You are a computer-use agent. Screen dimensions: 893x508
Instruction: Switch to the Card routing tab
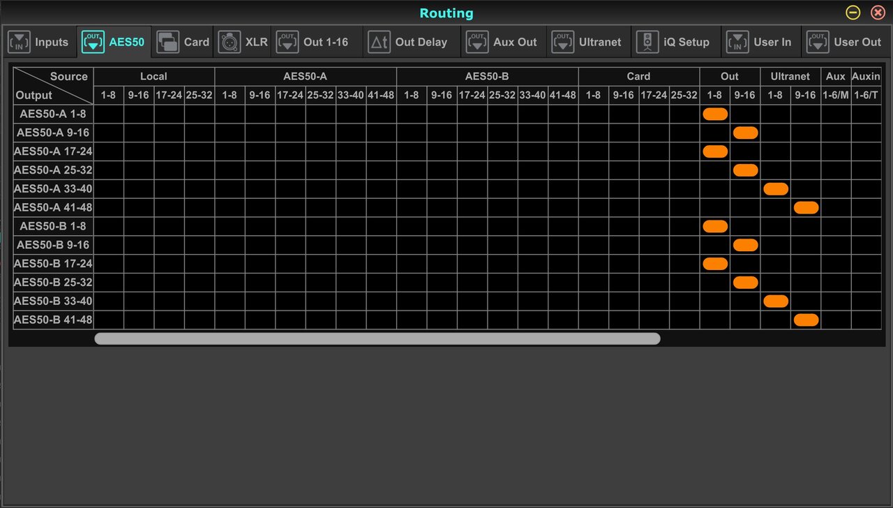click(x=183, y=42)
